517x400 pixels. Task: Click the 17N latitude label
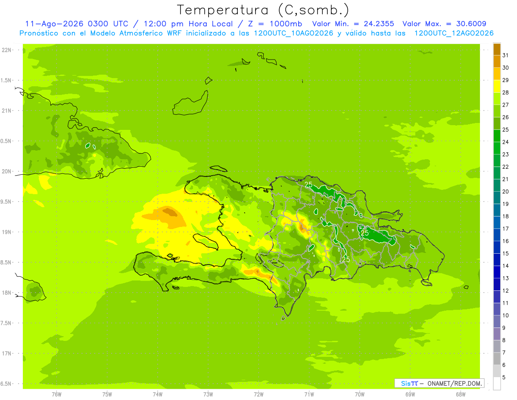tap(6, 353)
